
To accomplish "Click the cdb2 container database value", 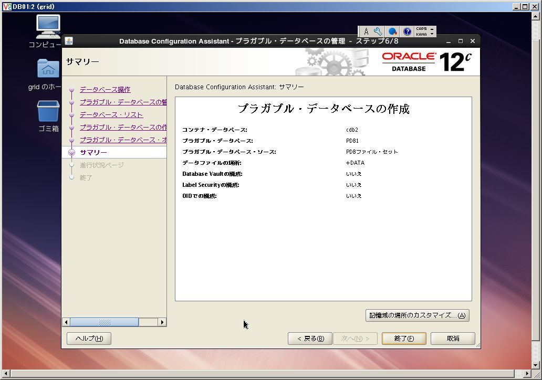I will tap(352, 130).
